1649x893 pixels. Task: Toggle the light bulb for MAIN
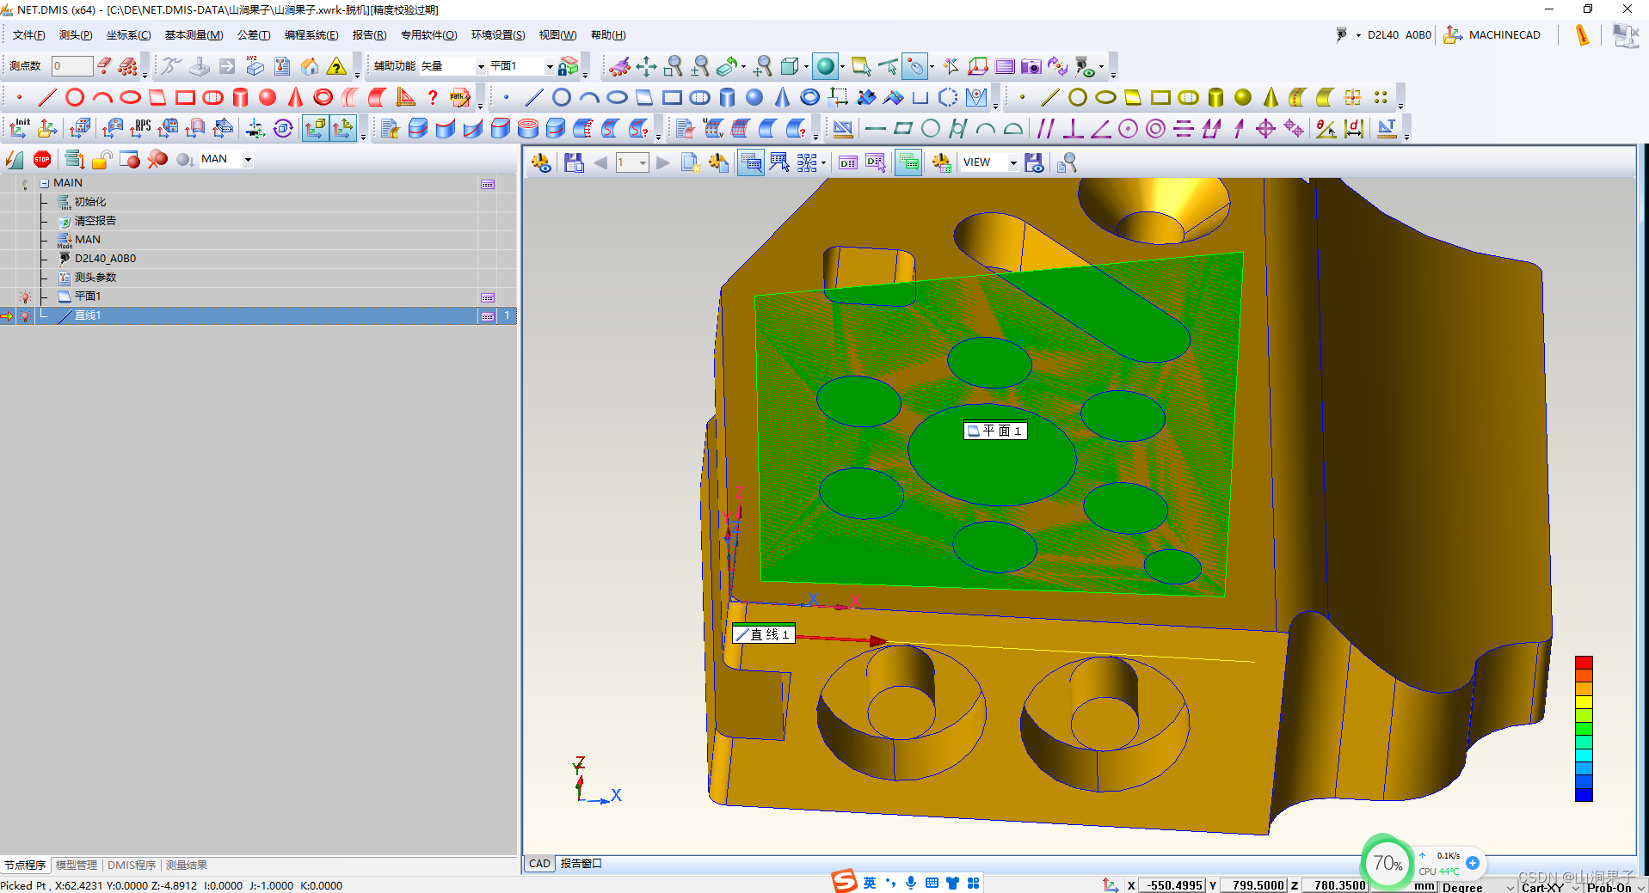(x=25, y=183)
